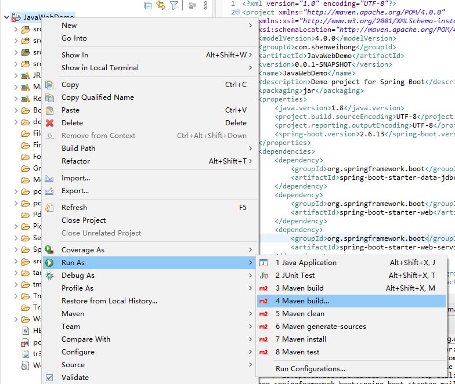The width and height of the screenshot is (455, 384).
Task: Click the Refresh icon
Action: coord(50,208)
